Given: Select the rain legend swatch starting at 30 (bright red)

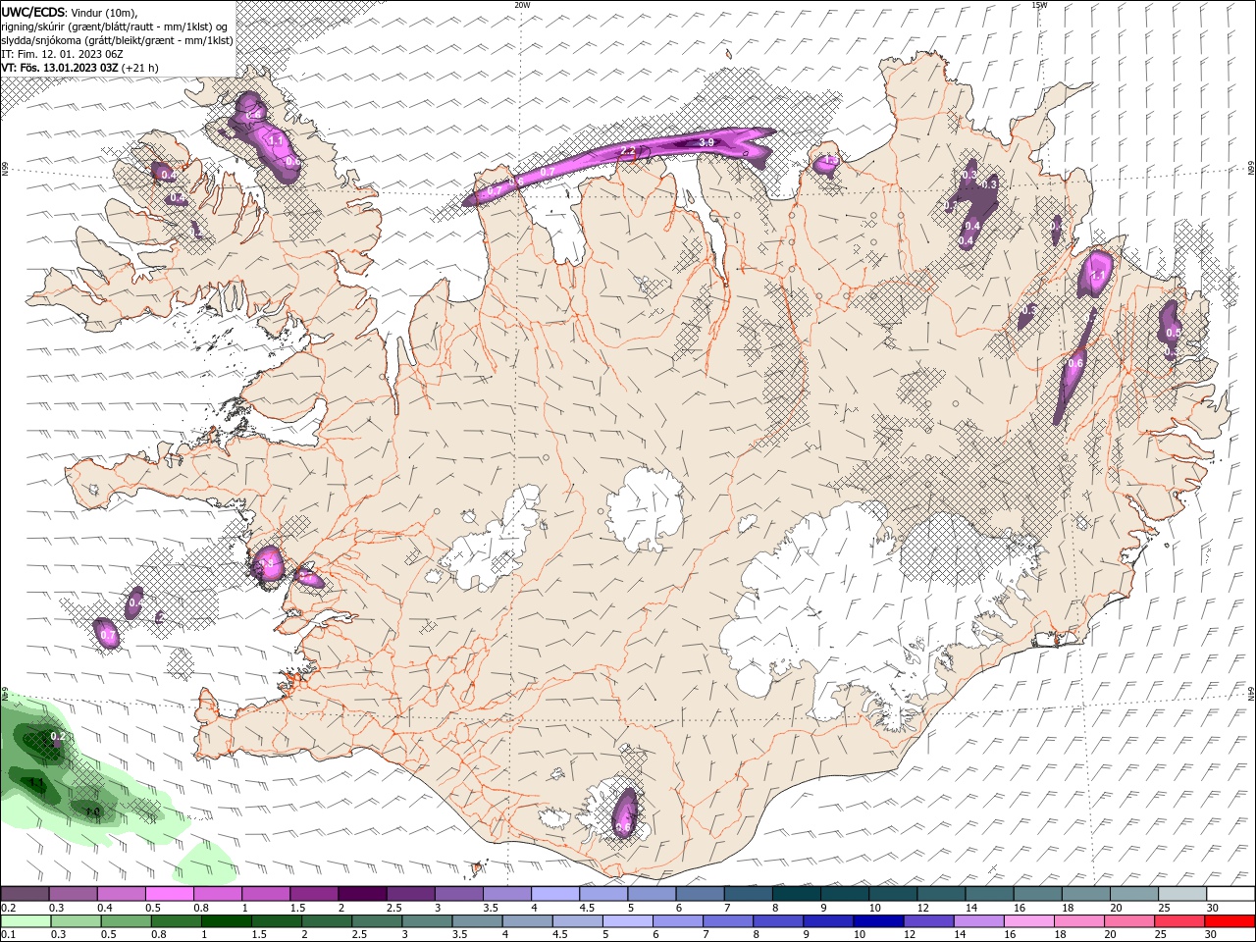Looking at the screenshot, I should tap(1230, 921).
